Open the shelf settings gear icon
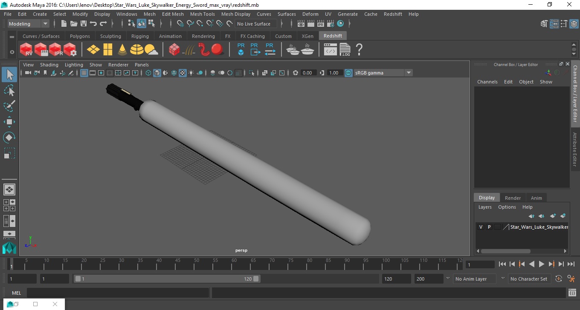The image size is (580, 310). point(12,52)
